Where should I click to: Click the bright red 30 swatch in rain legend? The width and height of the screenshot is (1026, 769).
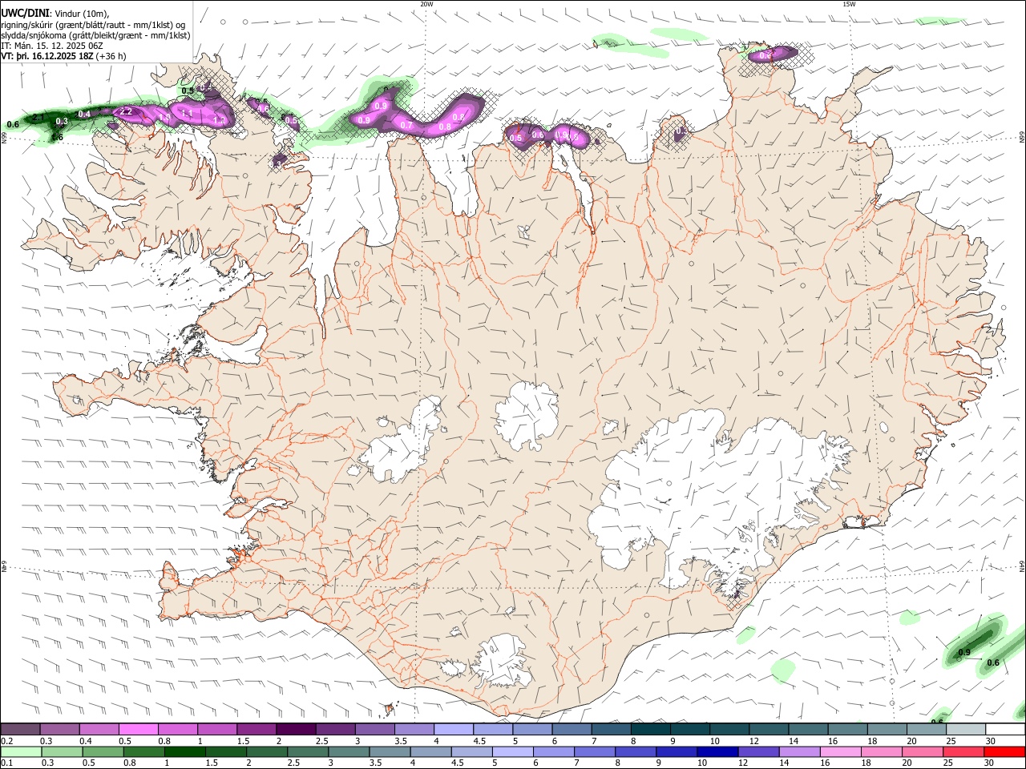point(1005,752)
